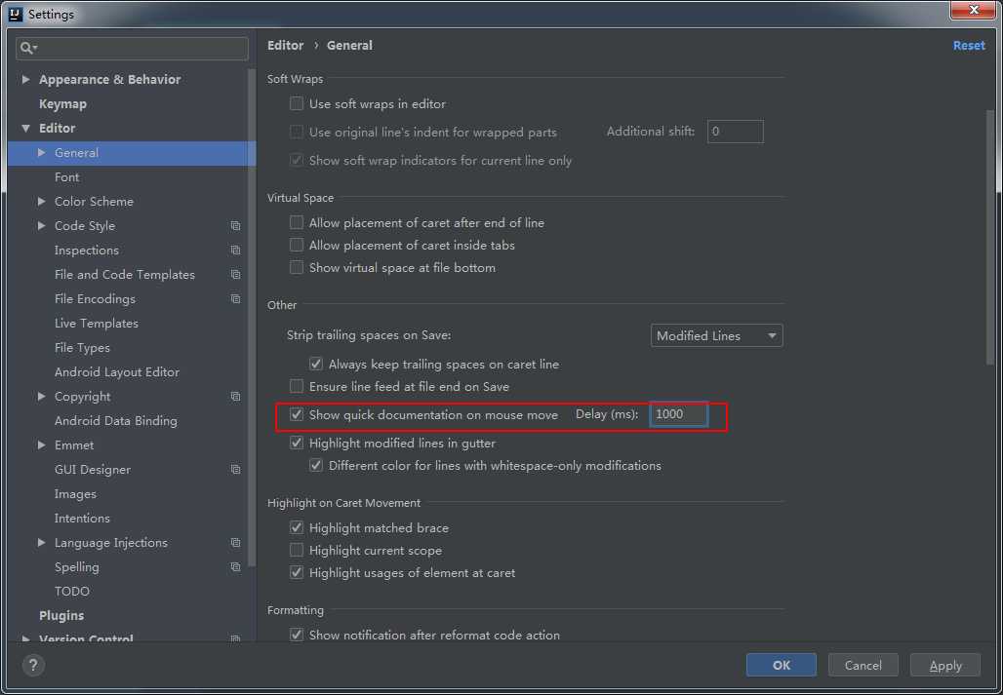Click the OK button
The image size is (1003, 695).
(782, 665)
